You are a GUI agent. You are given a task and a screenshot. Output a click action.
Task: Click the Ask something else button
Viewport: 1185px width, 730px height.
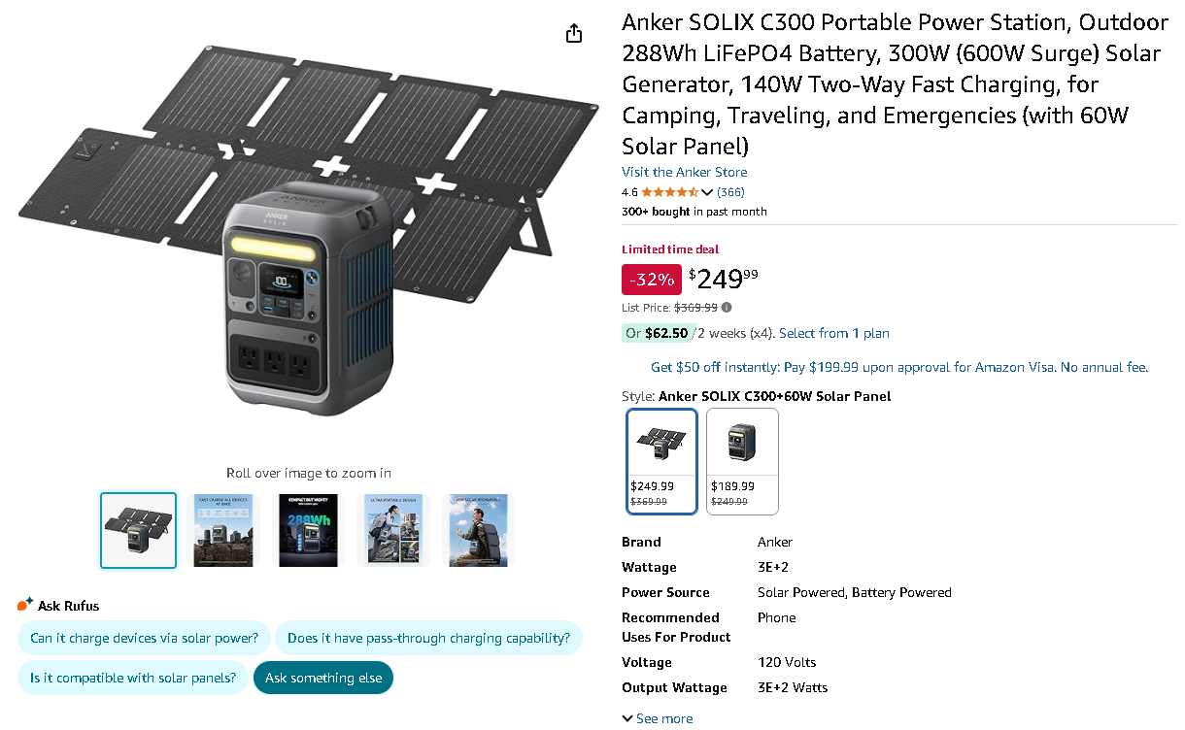322,678
